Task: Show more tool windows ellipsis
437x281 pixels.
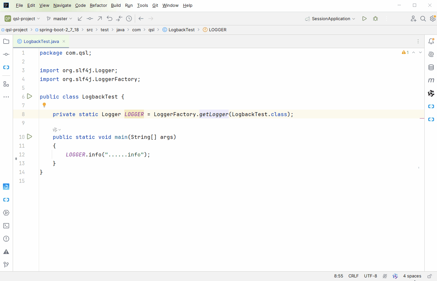Action: [x=6, y=97]
